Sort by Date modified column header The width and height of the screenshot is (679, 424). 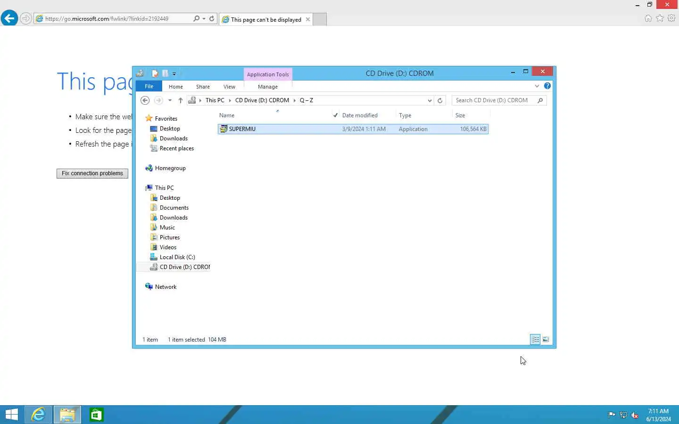pos(360,115)
